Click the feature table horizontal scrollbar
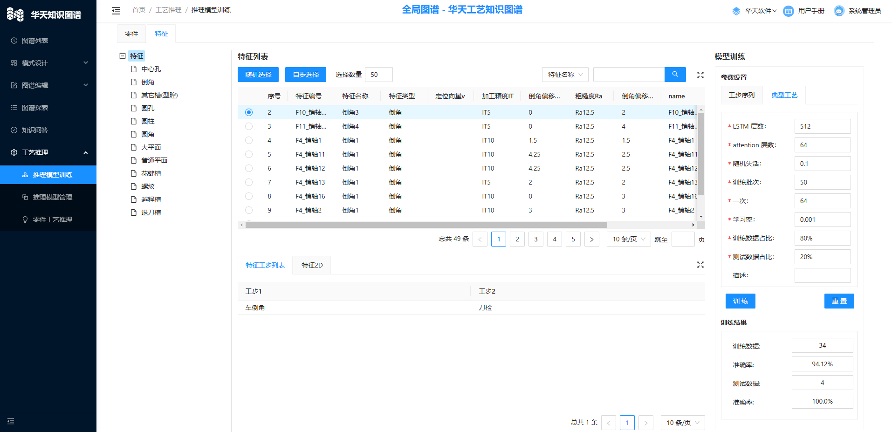Viewport: 892px width, 432px height. coord(426,225)
